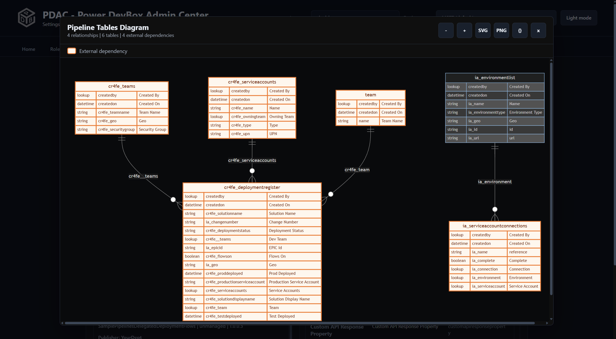Click the Light mode button in the header
The image size is (616, 339).
click(x=579, y=18)
